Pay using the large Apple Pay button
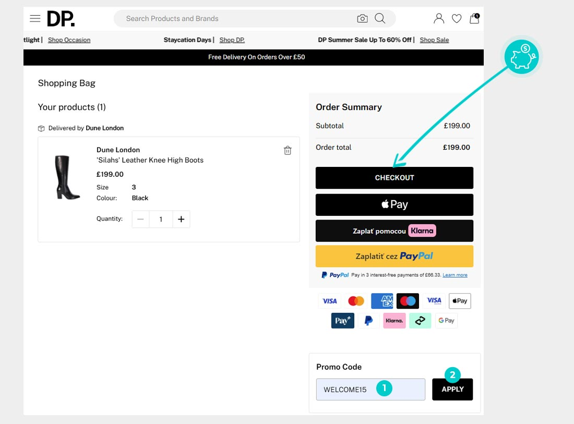574x424 pixels. pos(394,204)
